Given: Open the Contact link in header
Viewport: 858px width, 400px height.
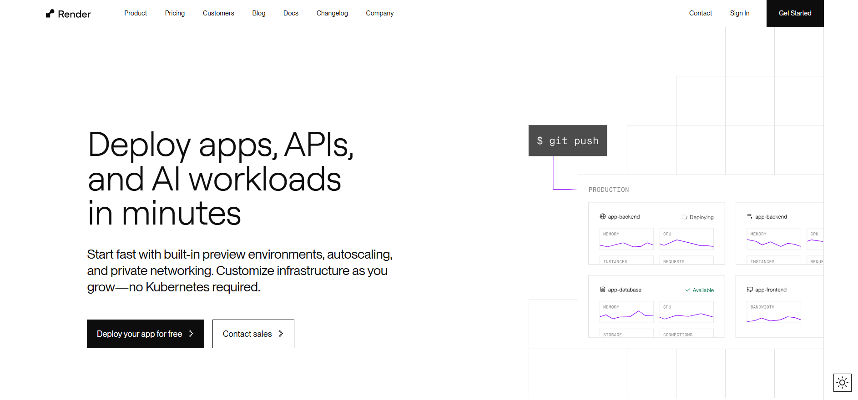Looking at the screenshot, I should point(700,13).
